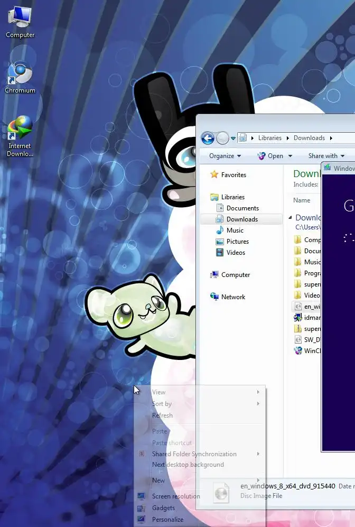Select the Comp folder in file list
The image size is (355, 527).
tap(307, 240)
